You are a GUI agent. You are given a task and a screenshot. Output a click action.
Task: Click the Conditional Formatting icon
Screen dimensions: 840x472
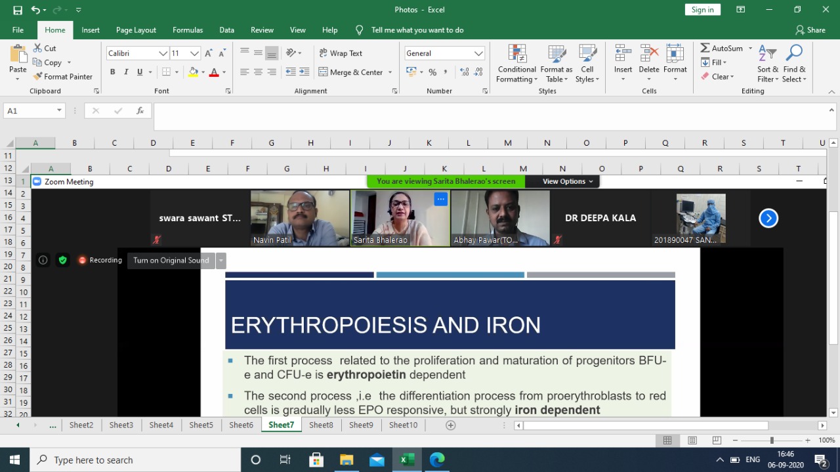[x=517, y=55]
